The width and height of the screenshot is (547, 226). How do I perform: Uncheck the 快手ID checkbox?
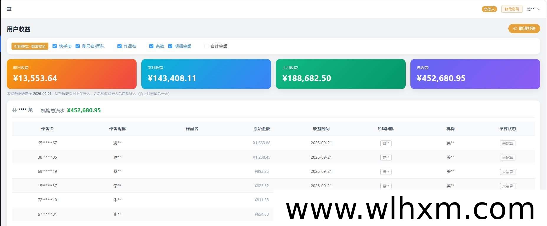55,46
